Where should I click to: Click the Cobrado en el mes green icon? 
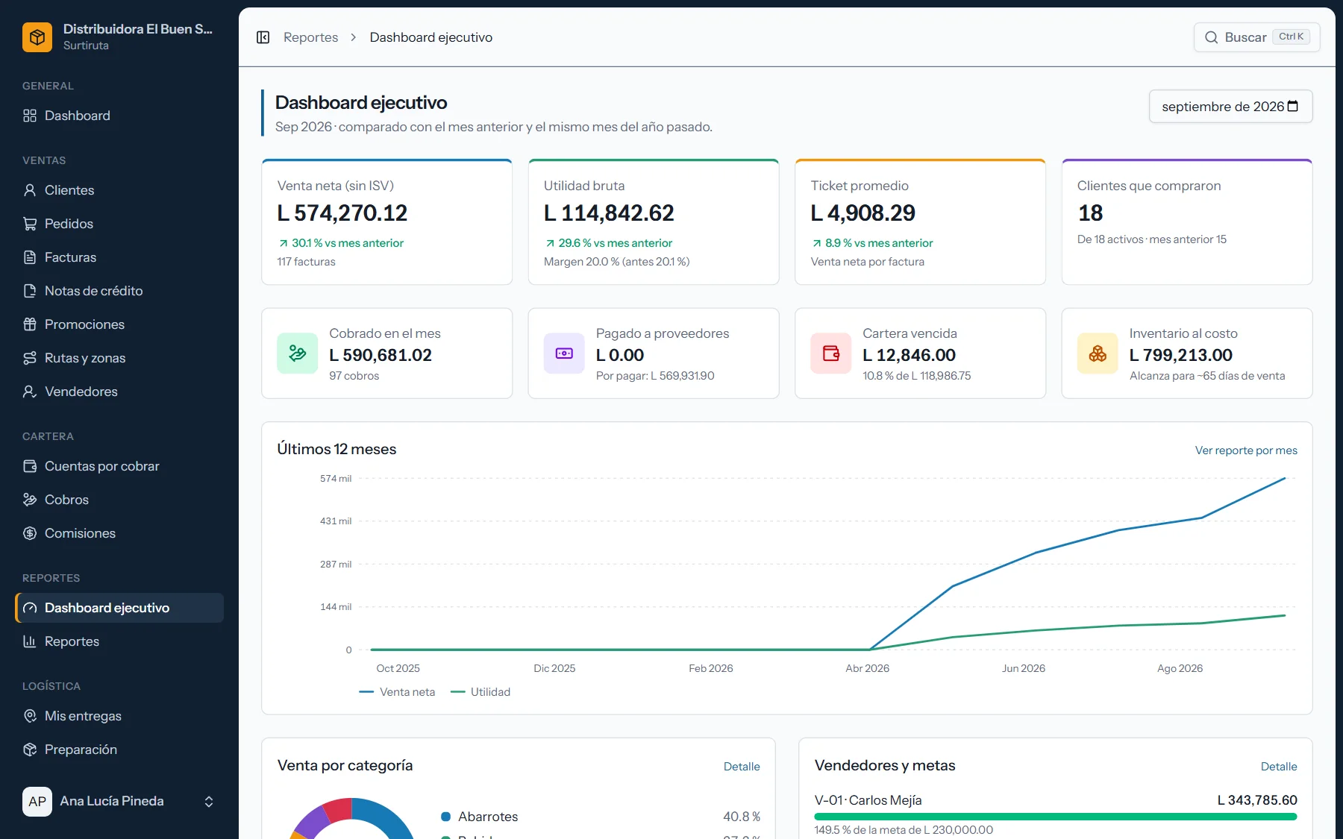(297, 353)
